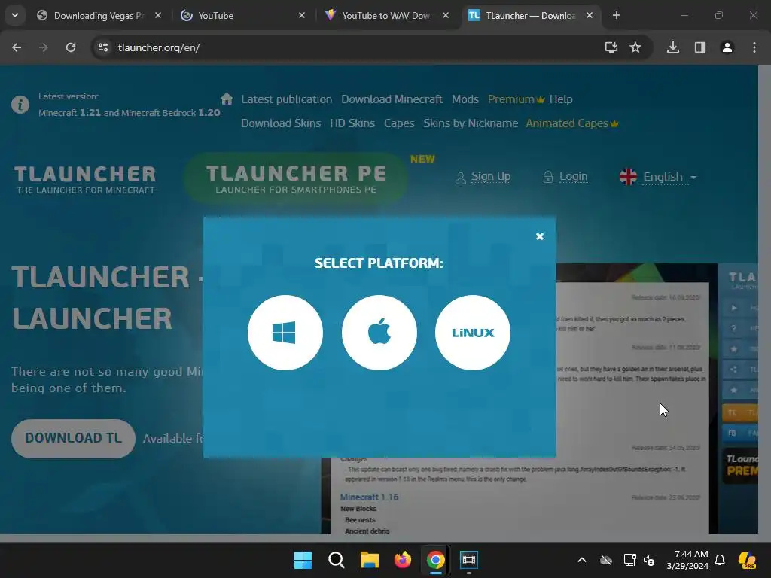Click the info icon beside Latest version
771x578 pixels.
coord(20,105)
